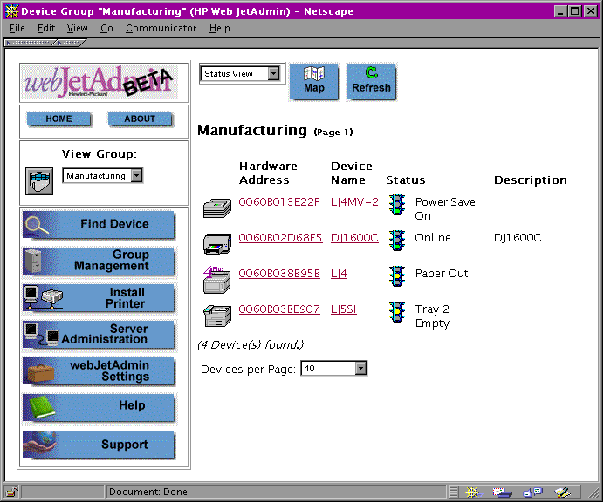Open the Communicator menu
The height and width of the screenshot is (503, 604).
click(161, 28)
